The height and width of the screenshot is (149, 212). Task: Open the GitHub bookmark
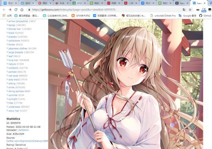205,16
